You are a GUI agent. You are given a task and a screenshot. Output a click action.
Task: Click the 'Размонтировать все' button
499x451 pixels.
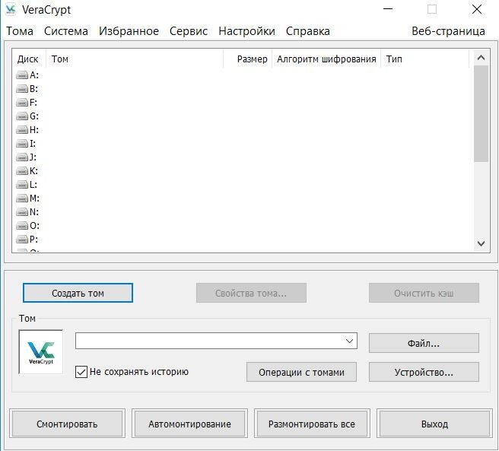(312, 424)
